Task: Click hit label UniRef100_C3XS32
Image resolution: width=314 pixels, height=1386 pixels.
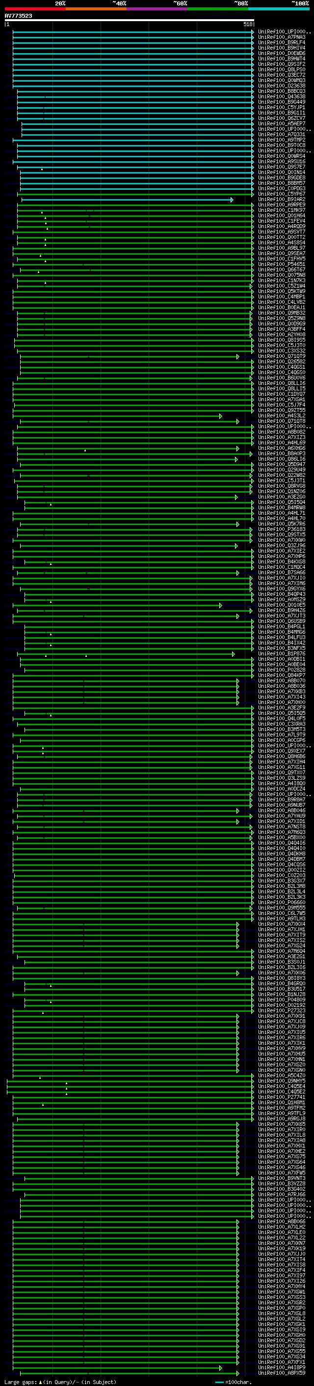Action: point(281,352)
